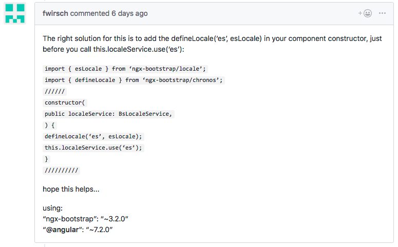Viewport: 398px width, 247px height.
Task: Open the comment's three-dot options menu
Action: pos(382,13)
